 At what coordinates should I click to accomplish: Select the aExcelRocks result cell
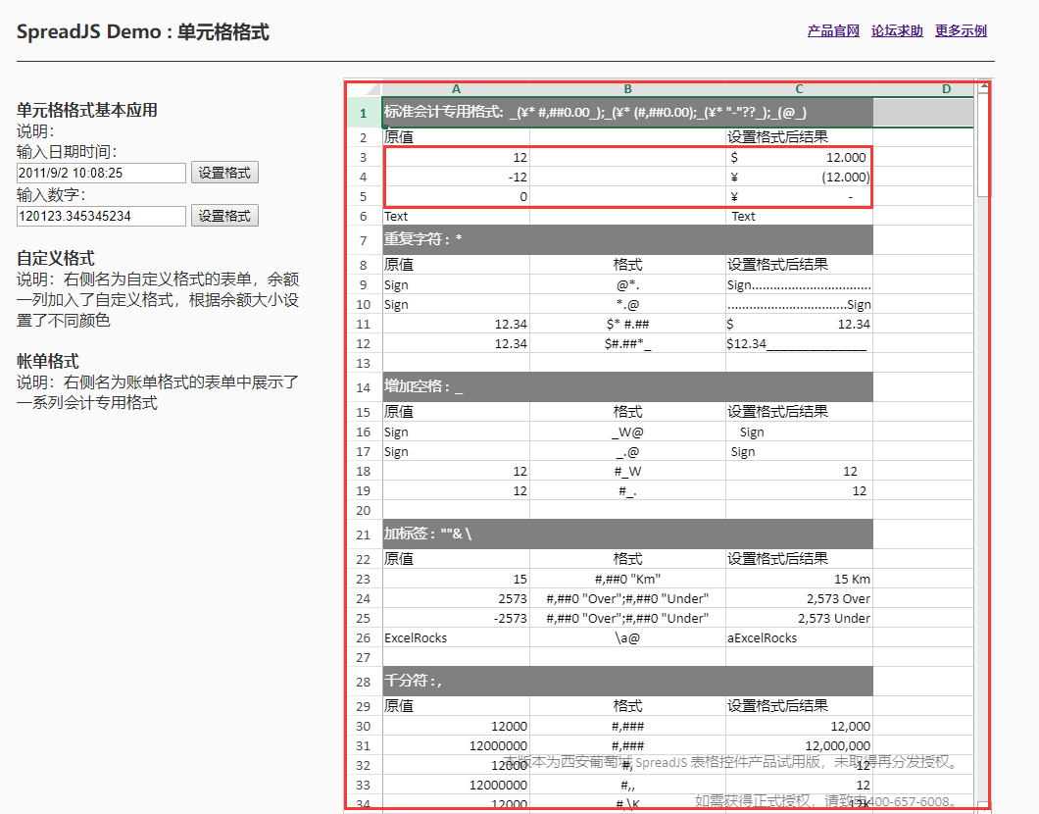point(799,638)
